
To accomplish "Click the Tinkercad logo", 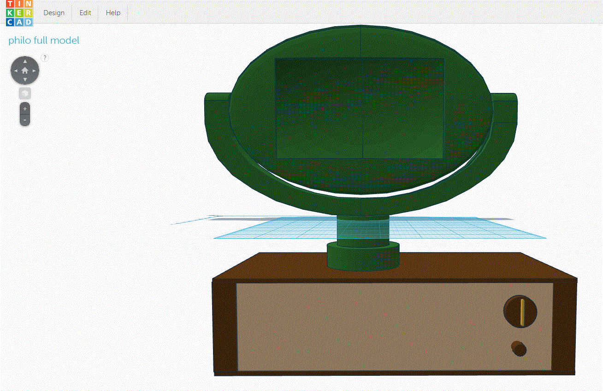I will click(19, 13).
